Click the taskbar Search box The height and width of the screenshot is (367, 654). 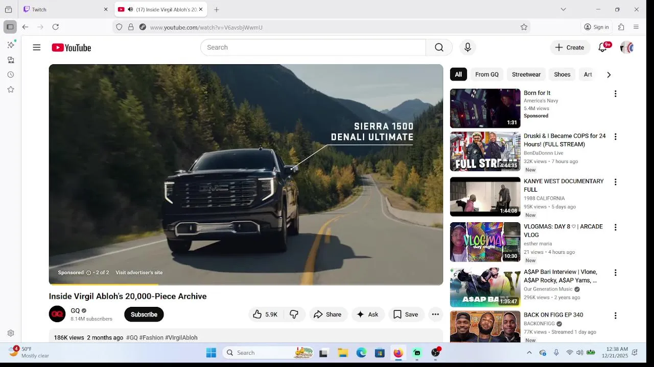click(269, 353)
